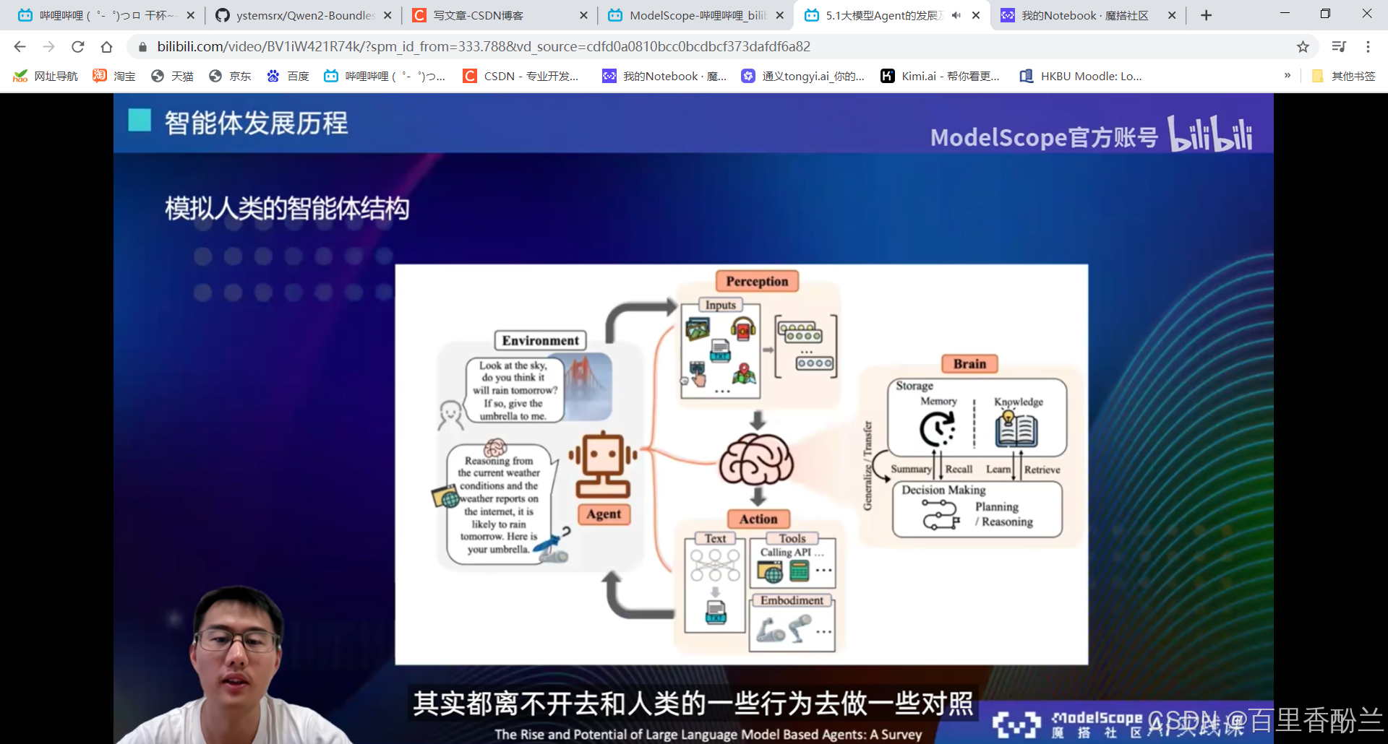
Task: Go forward to the next page
Action: pos(48,46)
